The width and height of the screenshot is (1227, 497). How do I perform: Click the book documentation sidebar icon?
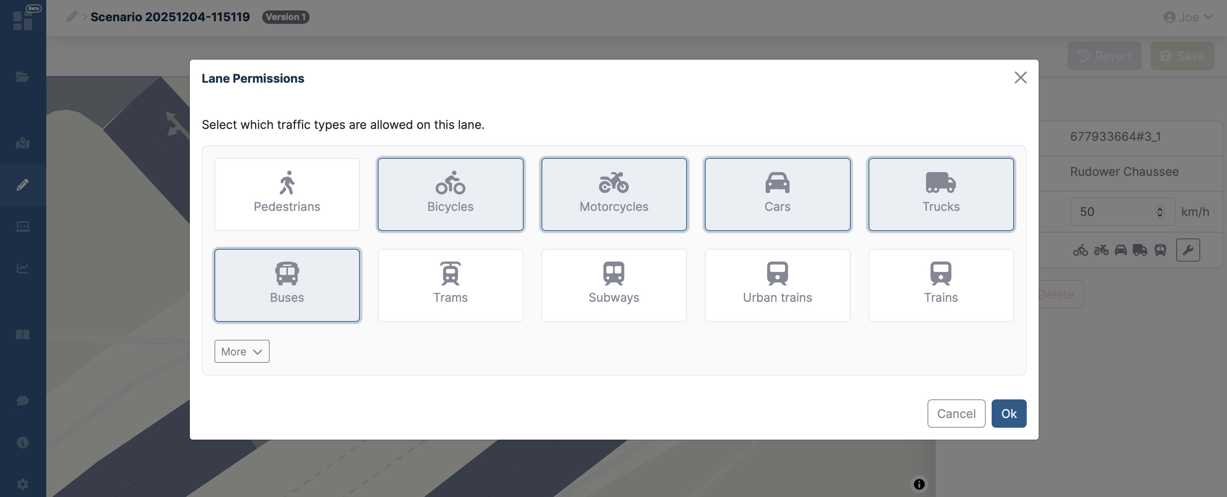(x=22, y=334)
